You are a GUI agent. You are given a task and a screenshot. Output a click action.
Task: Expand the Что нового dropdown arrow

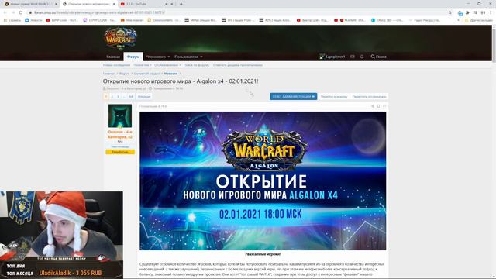tap(169, 57)
